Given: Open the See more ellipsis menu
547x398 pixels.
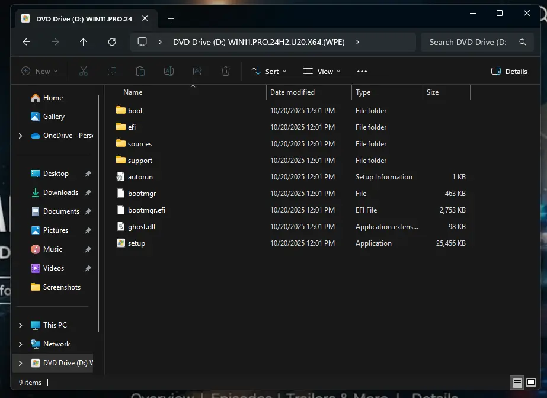Looking at the screenshot, I should coord(362,72).
